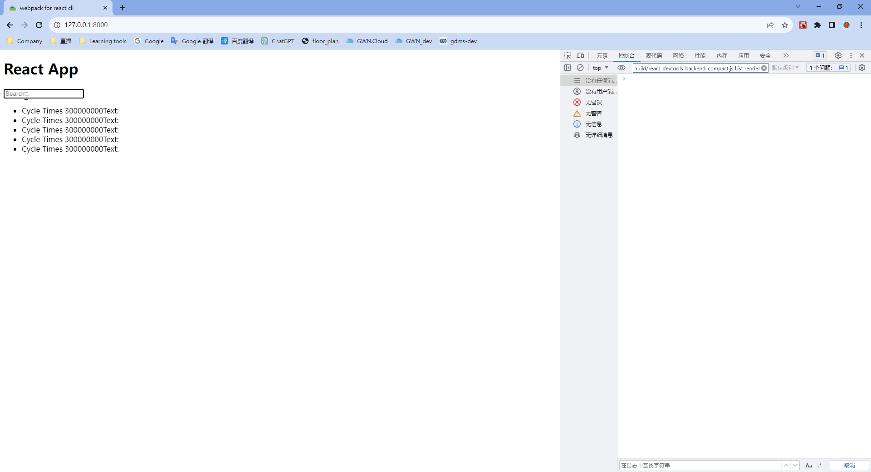Open DevTools settings gear
This screenshot has width=871, height=472.
tap(838, 55)
